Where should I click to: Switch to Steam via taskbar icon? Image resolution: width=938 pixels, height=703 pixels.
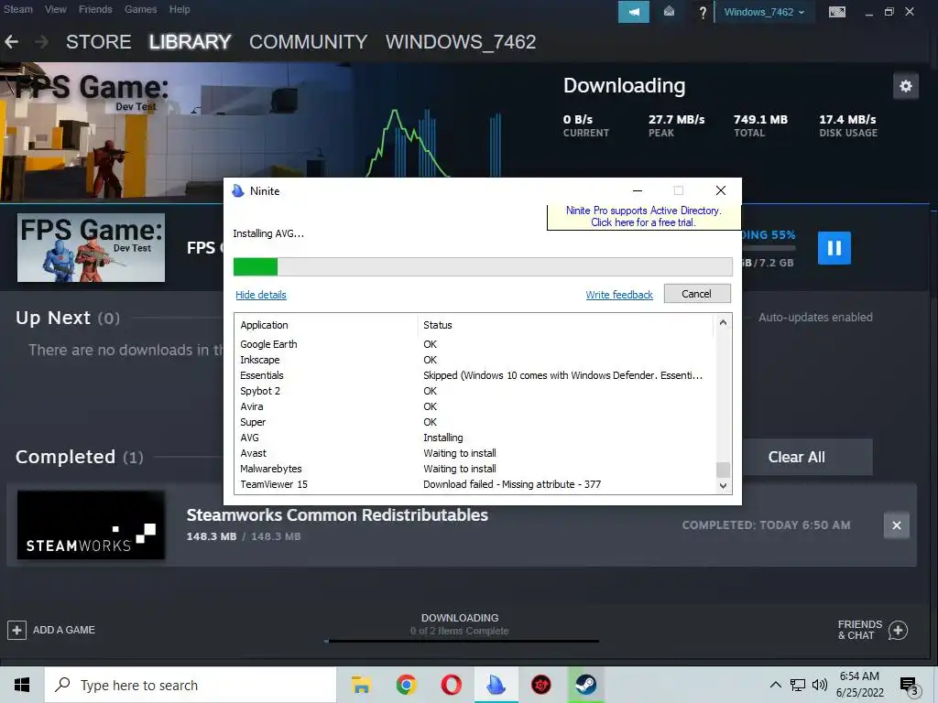[585, 685]
